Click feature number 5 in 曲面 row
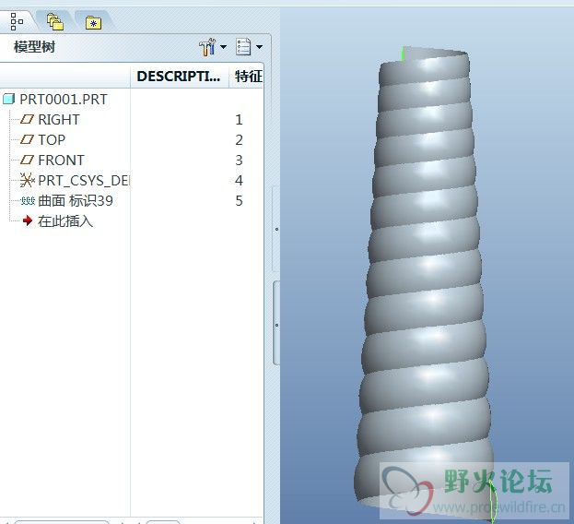 coord(239,201)
